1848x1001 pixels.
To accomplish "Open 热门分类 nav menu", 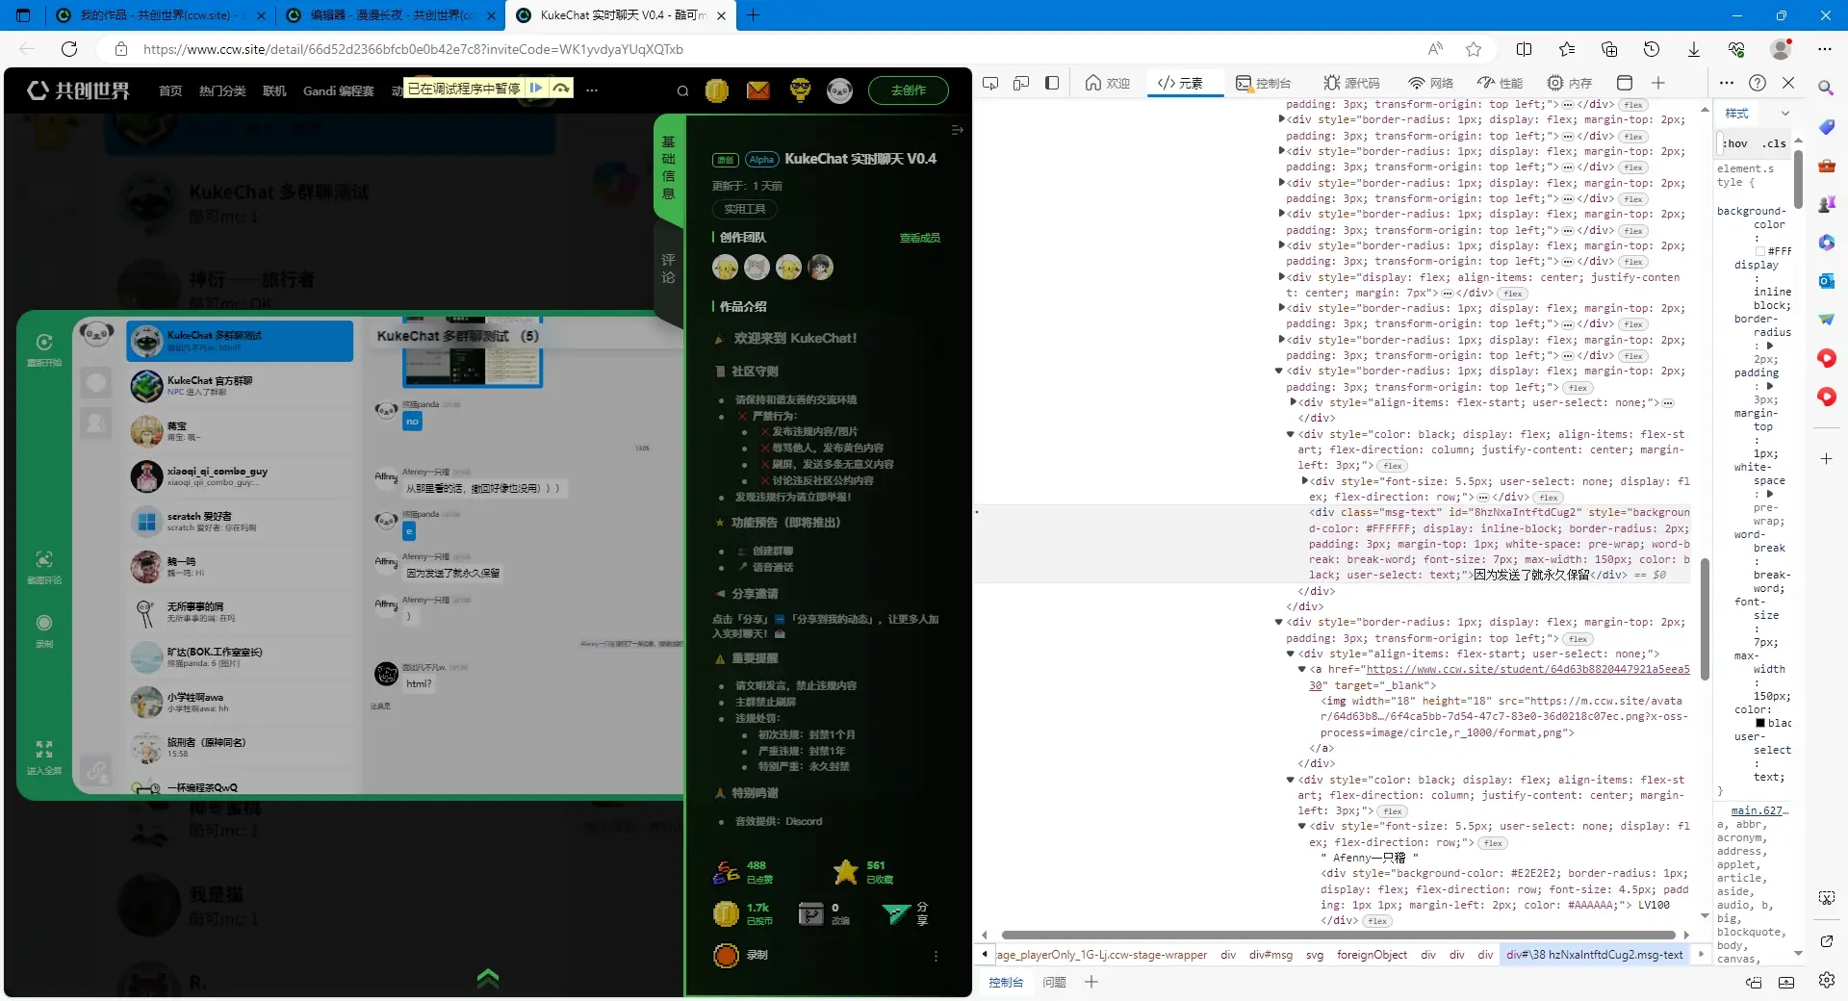I will pyautogui.click(x=222, y=91).
